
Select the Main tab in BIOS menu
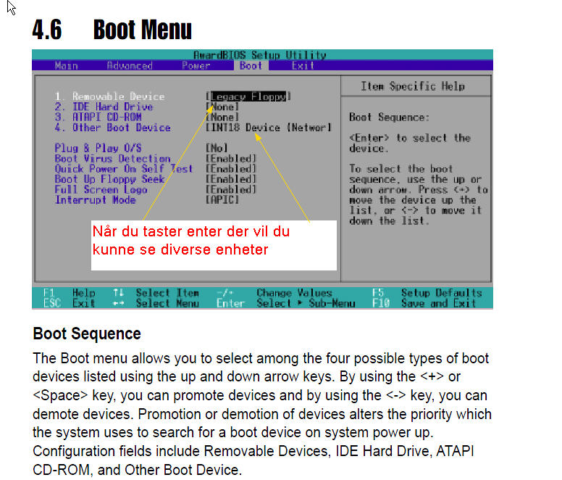pyautogui.click(x=67, y=66)
